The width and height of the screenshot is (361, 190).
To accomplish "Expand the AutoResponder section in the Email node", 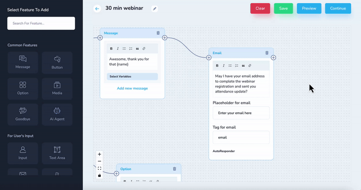I will 224,151.
